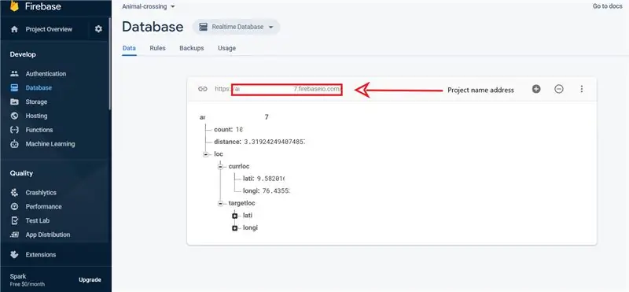Click the database URL link icon
Screen dimensions: 629x292
tap(203, 89)
